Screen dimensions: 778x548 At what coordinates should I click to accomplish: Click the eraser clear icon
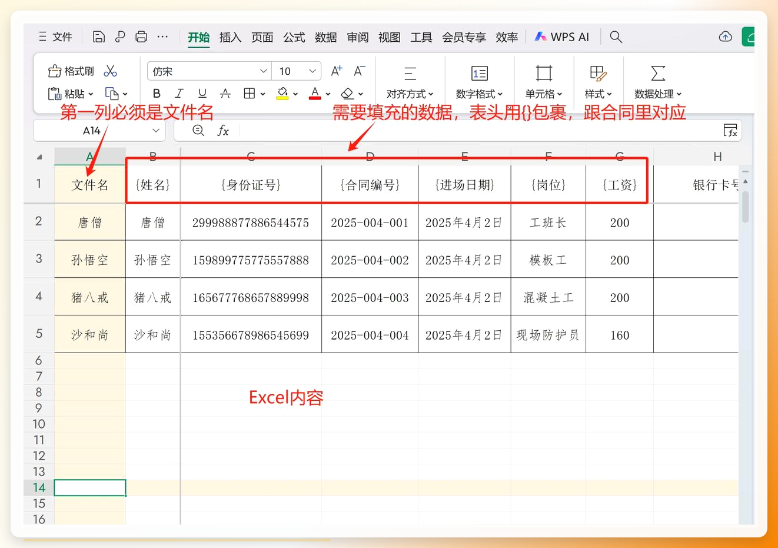[347, 94]
